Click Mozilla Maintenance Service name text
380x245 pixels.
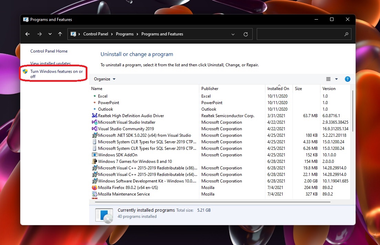tap(124, 194)
